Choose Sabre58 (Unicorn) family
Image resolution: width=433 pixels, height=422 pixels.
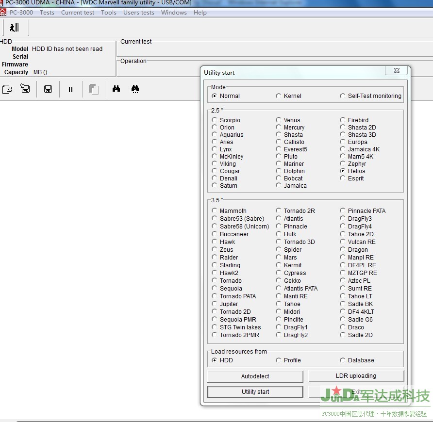[214, 226]
